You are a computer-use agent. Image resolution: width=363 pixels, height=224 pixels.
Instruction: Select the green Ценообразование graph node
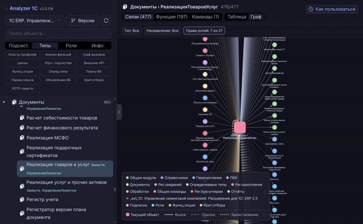click(274, 68)
